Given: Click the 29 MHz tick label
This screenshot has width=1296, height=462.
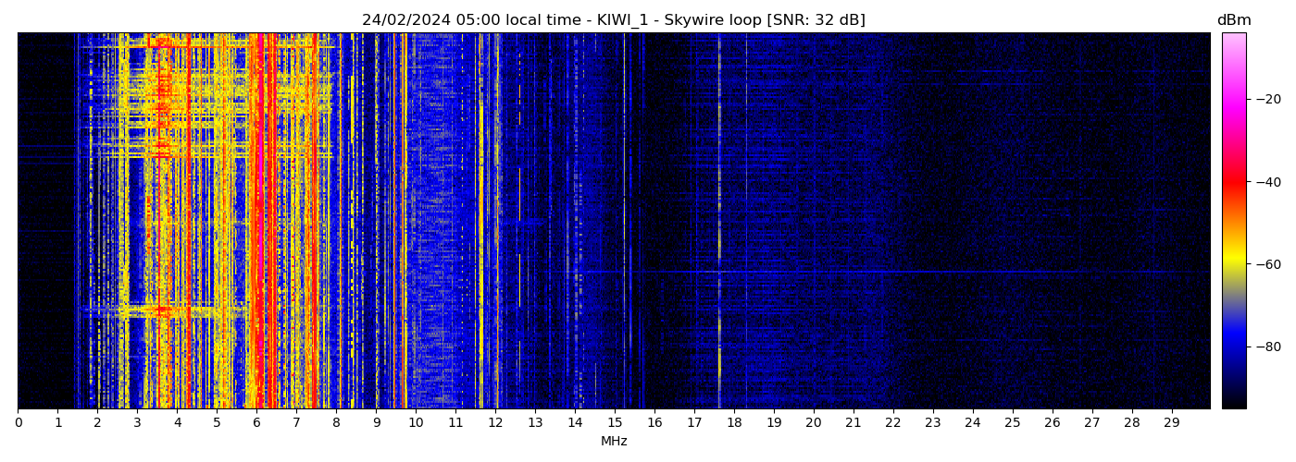Looking at the screenshot, I should (x=1171, y=422).
